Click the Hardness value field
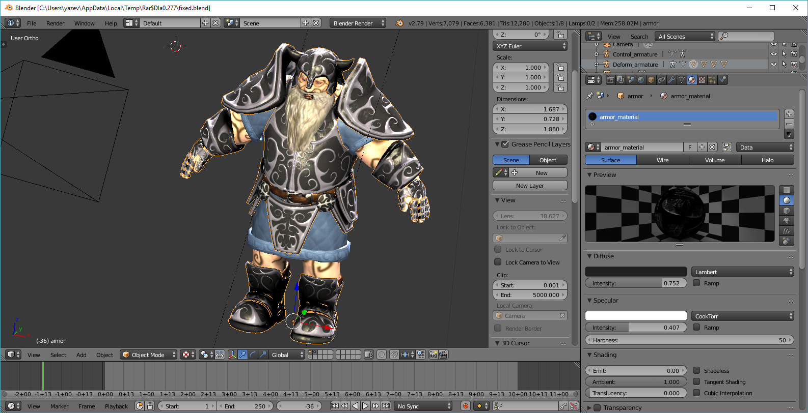Viewport: 808px width, 413px height. tap(689, 340)
